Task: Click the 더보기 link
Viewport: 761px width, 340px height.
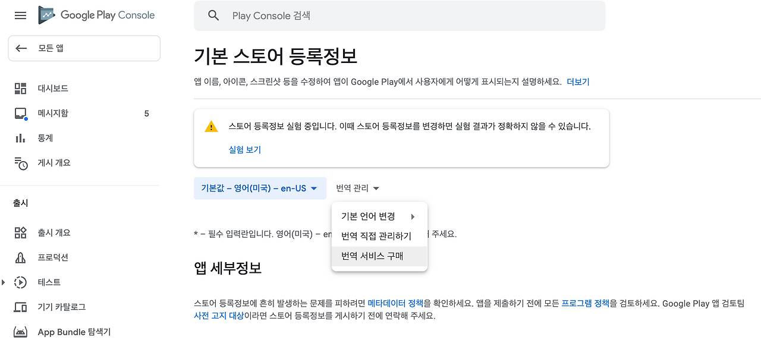Action: 578,82
